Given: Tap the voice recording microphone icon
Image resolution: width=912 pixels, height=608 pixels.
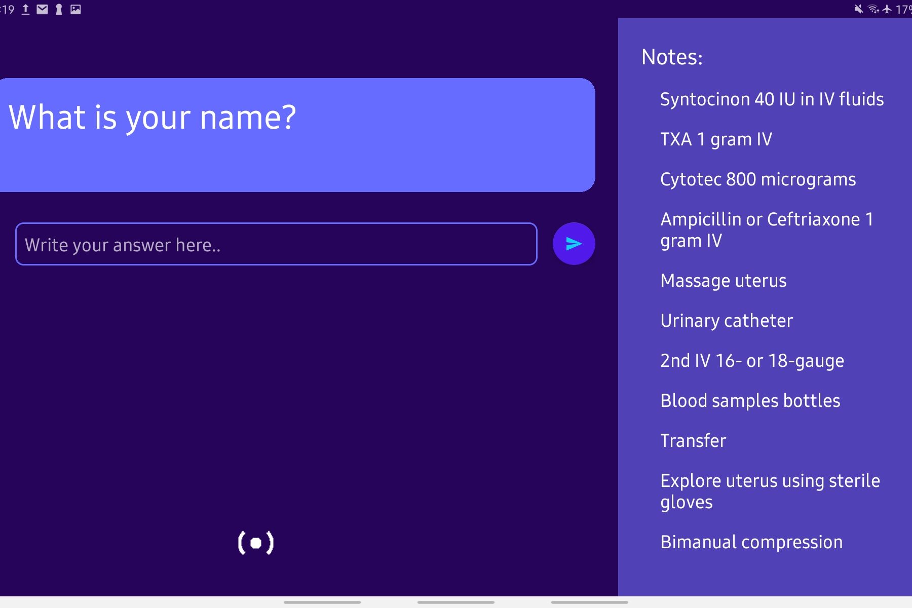Looking at the screenshot, I should tap(256, 543).
